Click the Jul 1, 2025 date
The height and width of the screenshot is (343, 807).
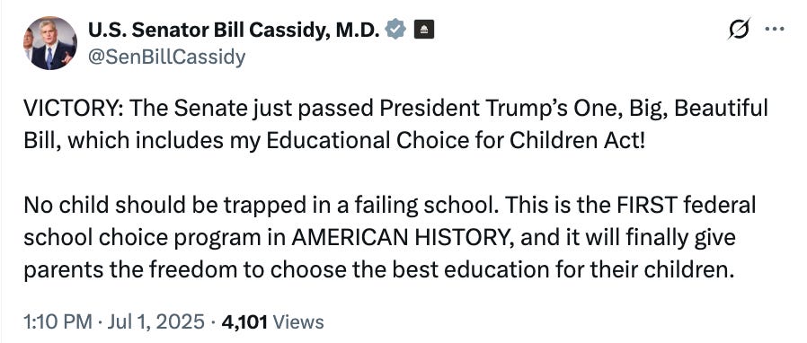(155, 322)
